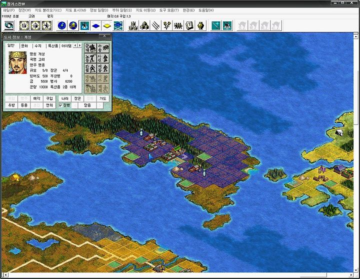
Task: Select the 수송 transport cart icon
Action: coord(103,48)
